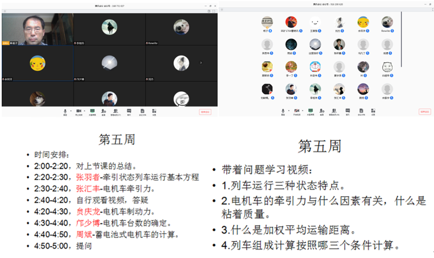Toggle microphone mute in the avatar gallery window
This screenshot has width=434, height=258.
(x=282, y=112)
